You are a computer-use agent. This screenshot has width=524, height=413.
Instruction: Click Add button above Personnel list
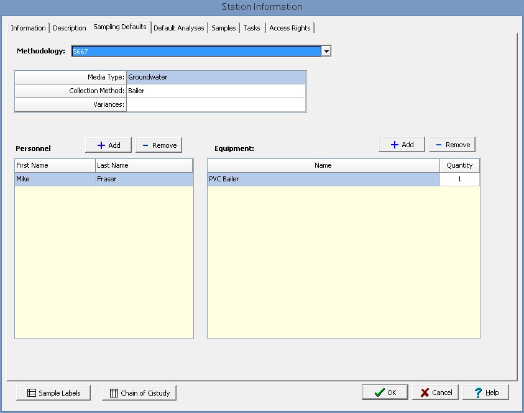pos(109,145)
